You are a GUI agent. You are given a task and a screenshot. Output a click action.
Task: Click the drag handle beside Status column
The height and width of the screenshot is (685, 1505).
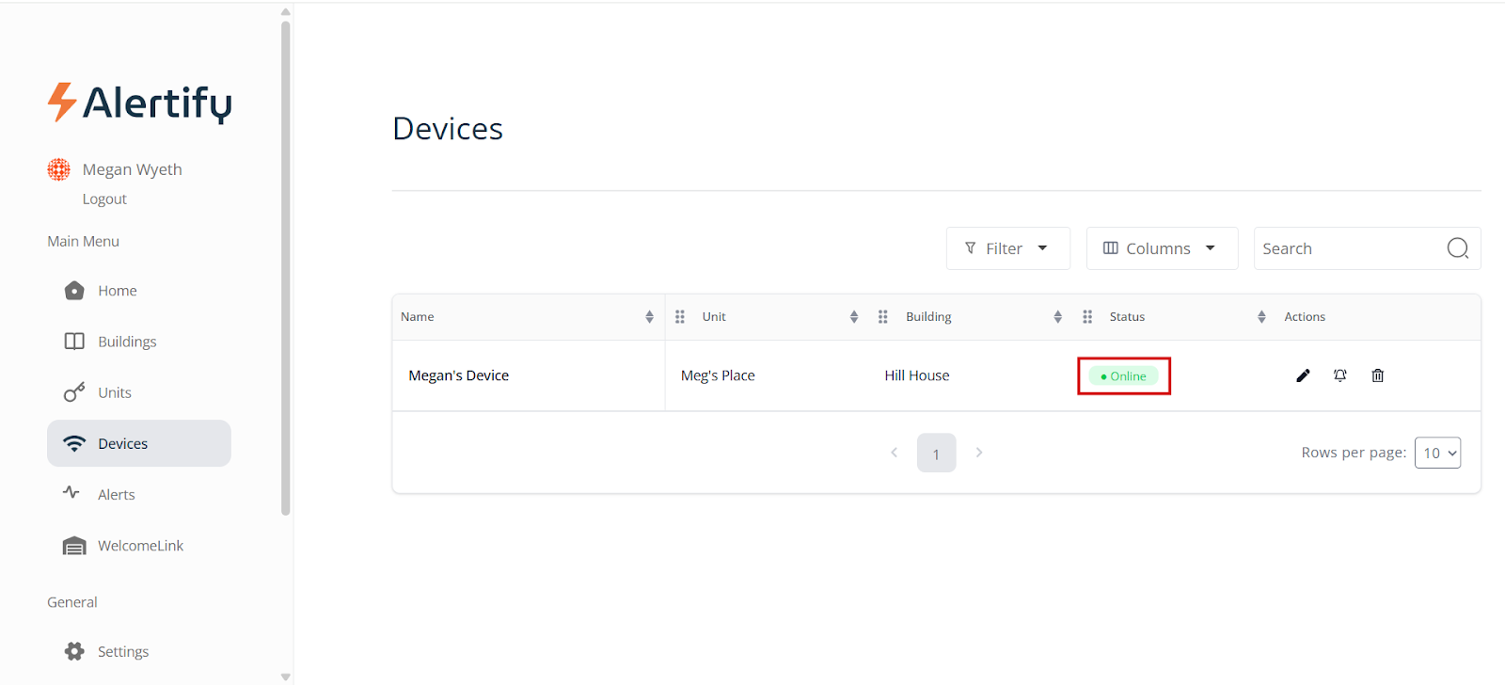click(x=1087, y=317)
